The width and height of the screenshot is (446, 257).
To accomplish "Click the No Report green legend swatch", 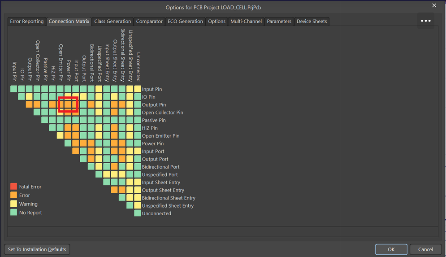I will tap(13, 212).
